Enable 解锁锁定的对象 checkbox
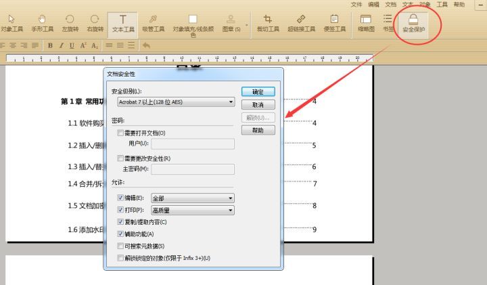This screenshot has width=487, height=285. click(120, 258)
